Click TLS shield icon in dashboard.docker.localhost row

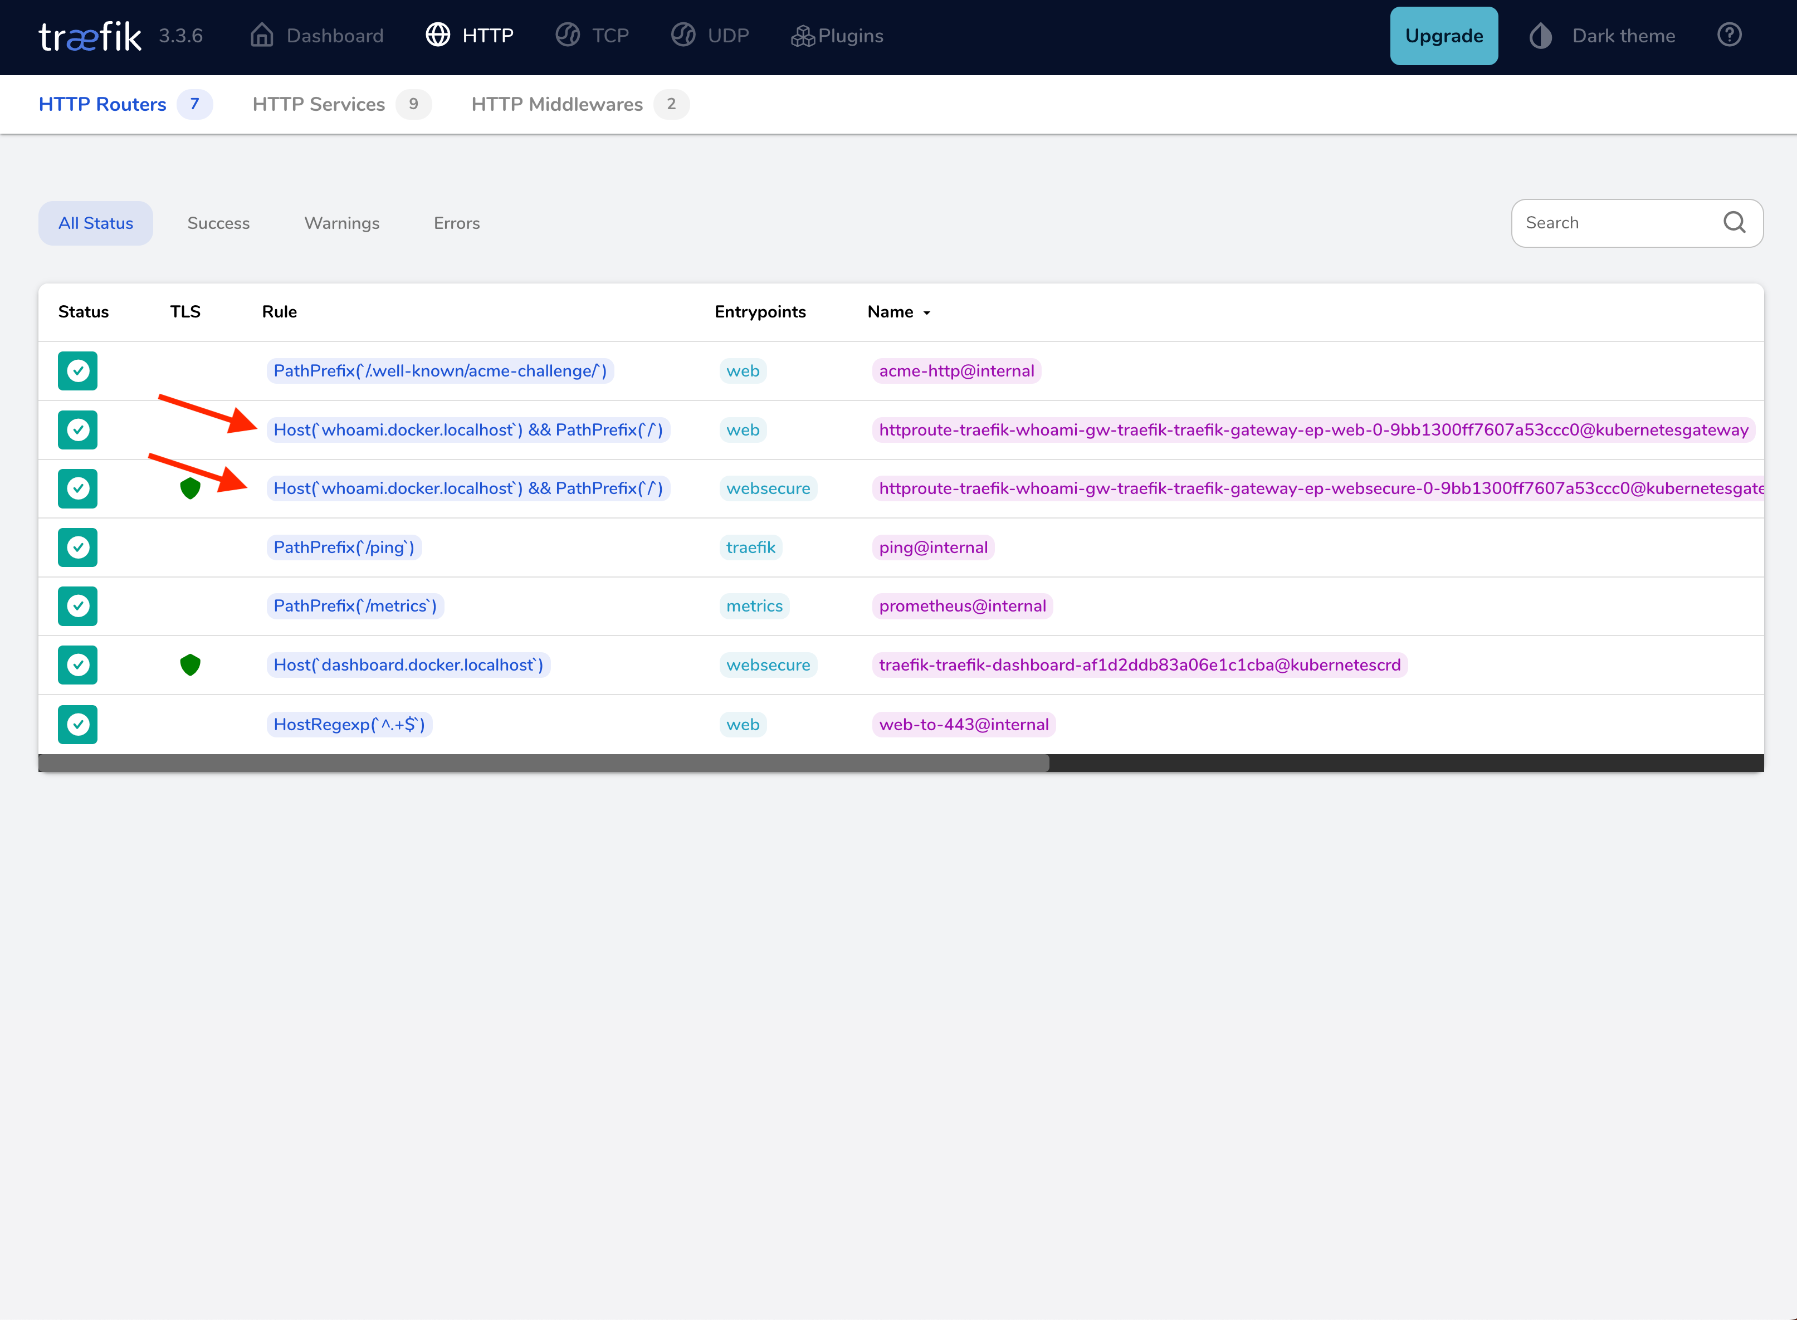click(190, 665)
